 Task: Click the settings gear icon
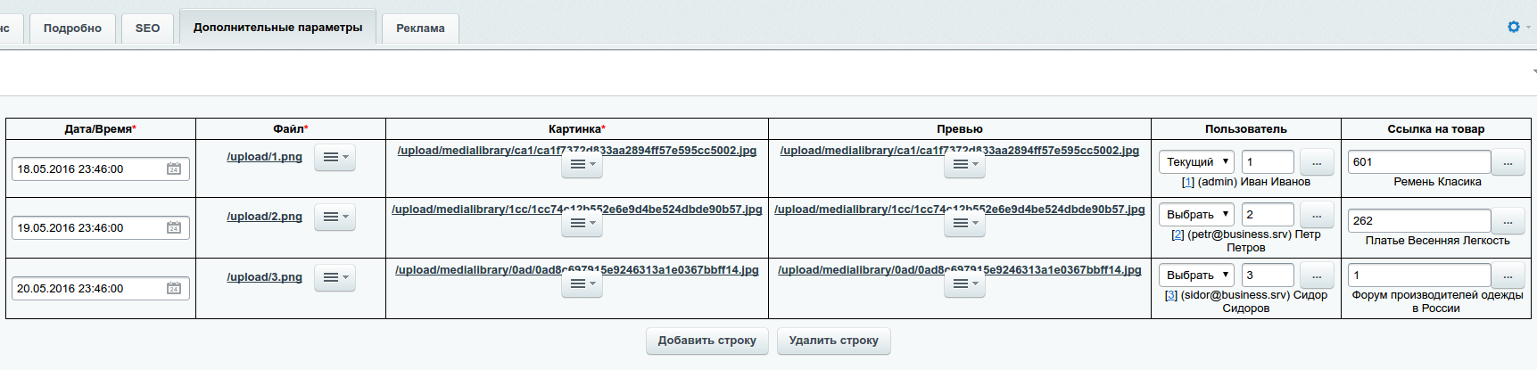1513,27
